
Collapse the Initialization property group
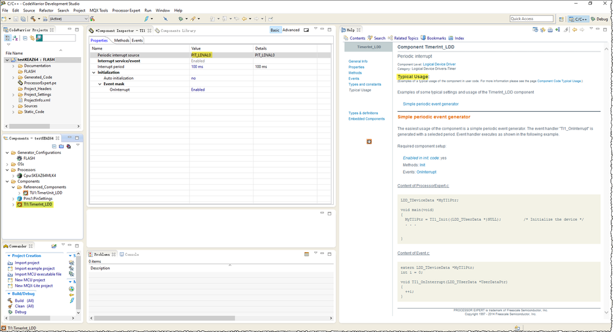tap(94, 73)
